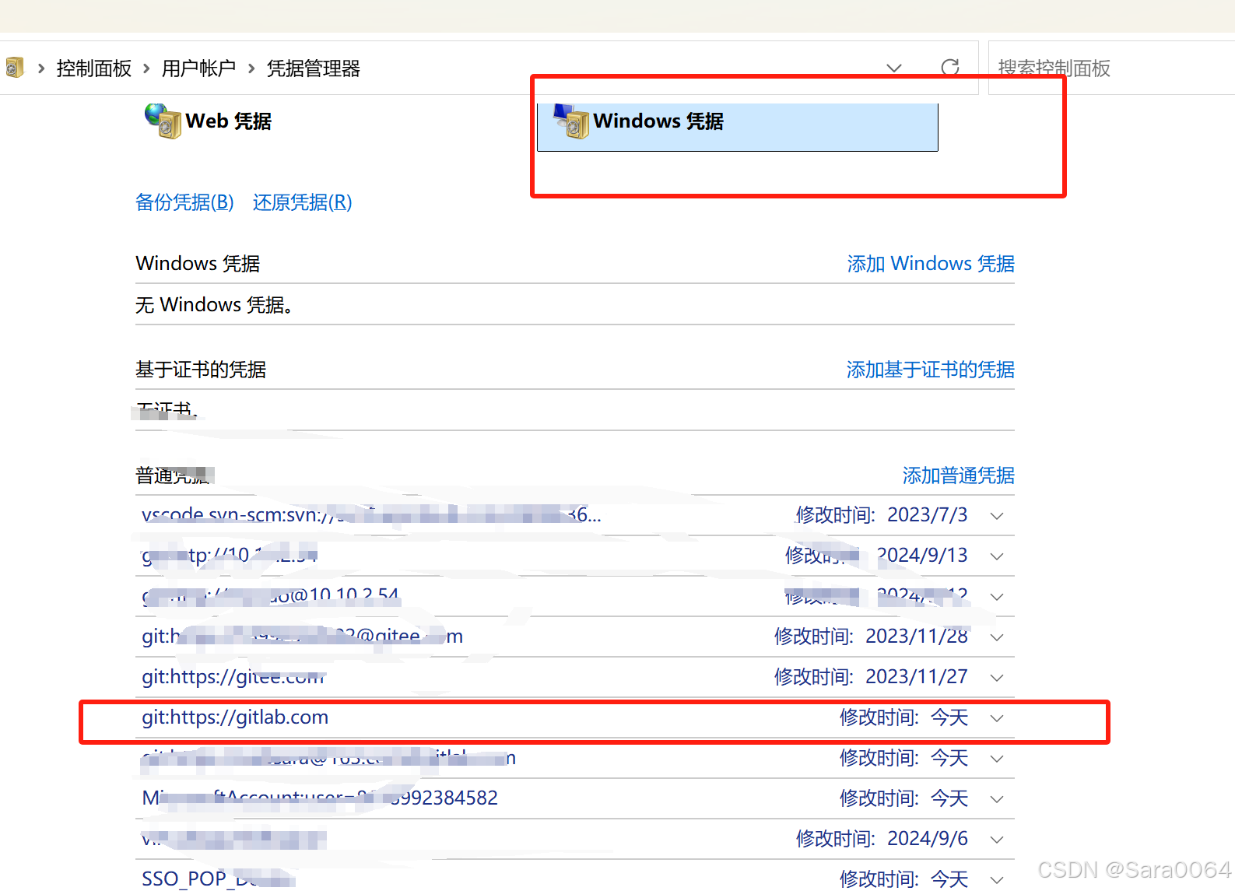Screen dimensions: 1235x891
Task: Expand the SSO_POP credential row
Action: pos(997,880)
